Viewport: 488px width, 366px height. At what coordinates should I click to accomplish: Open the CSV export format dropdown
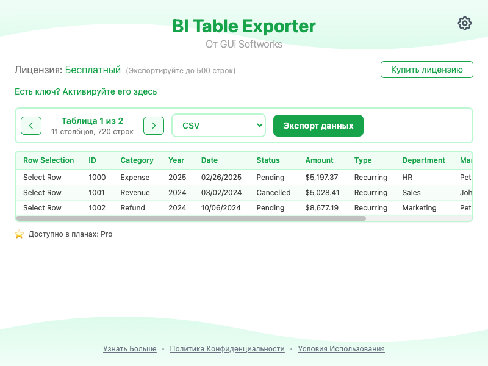[219, 126]
